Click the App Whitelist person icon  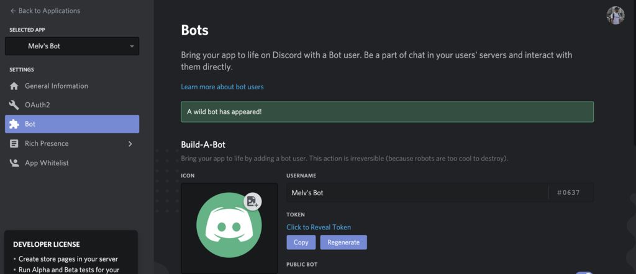(14, 163)
